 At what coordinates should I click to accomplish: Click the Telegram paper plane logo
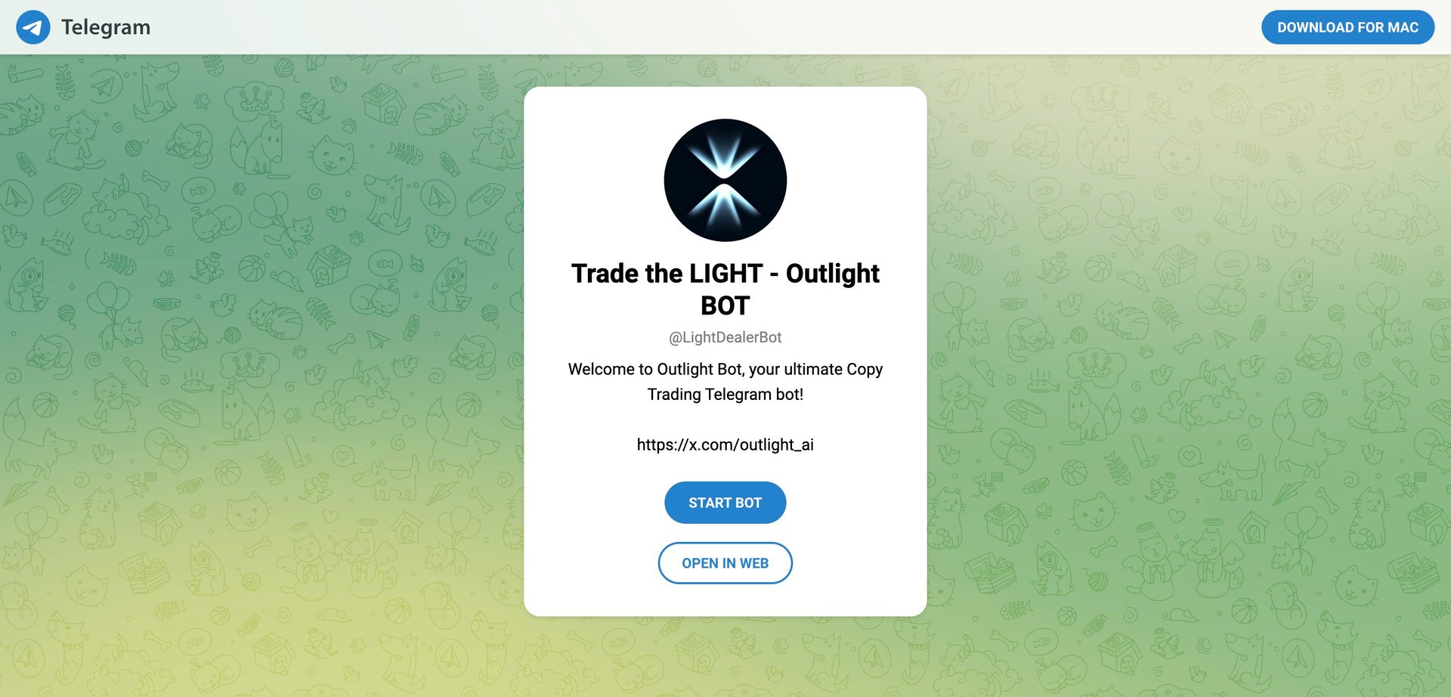click(x=33, y=27)
